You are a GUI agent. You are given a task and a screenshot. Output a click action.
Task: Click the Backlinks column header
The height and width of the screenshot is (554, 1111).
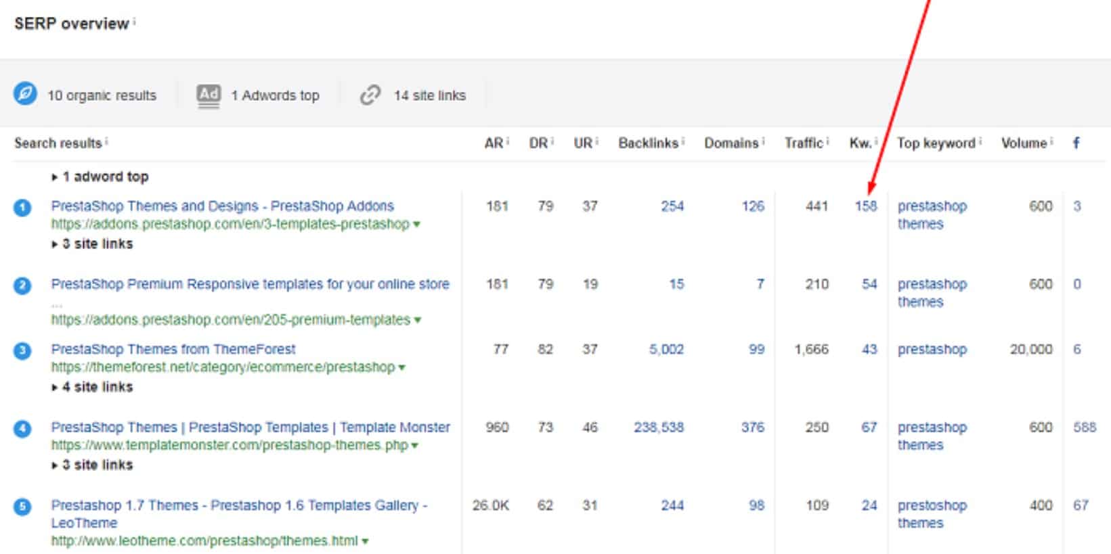[648, 143]
